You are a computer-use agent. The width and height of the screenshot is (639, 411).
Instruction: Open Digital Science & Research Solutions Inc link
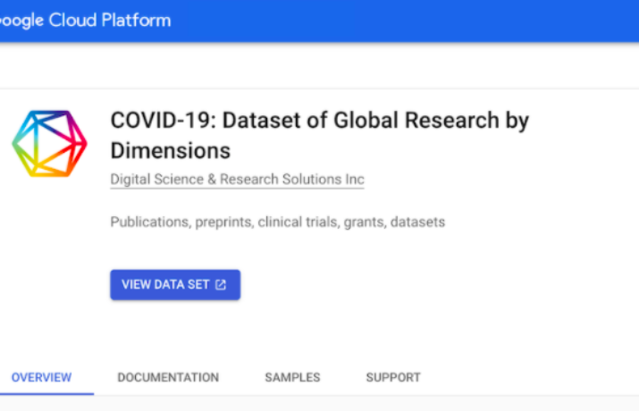tap(237, 180)
